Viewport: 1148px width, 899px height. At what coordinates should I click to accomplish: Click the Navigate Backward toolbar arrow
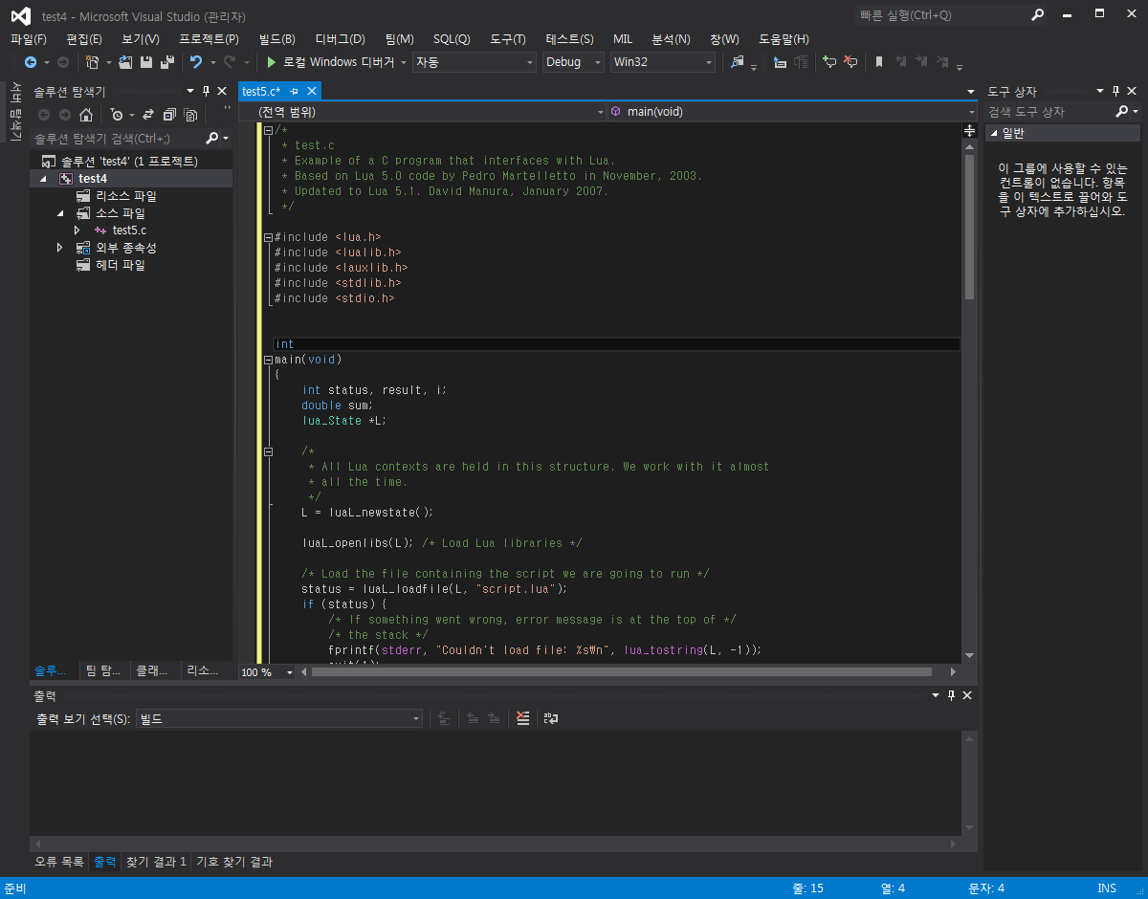31,62
